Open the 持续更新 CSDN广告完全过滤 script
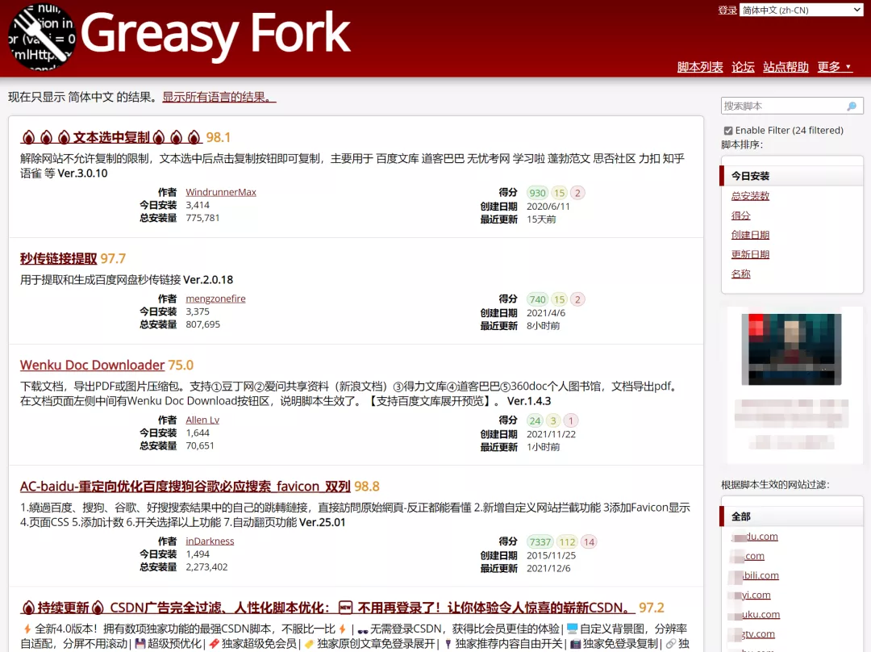 point(327,608)
